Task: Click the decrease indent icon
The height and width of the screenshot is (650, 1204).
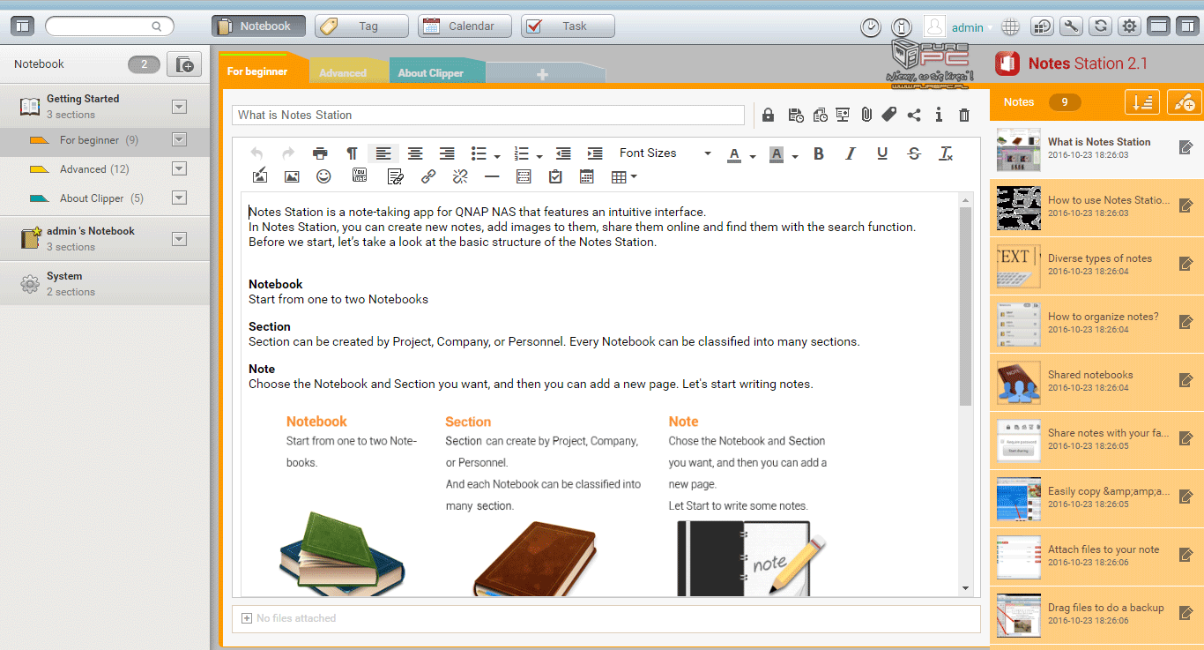Action: 563,153
